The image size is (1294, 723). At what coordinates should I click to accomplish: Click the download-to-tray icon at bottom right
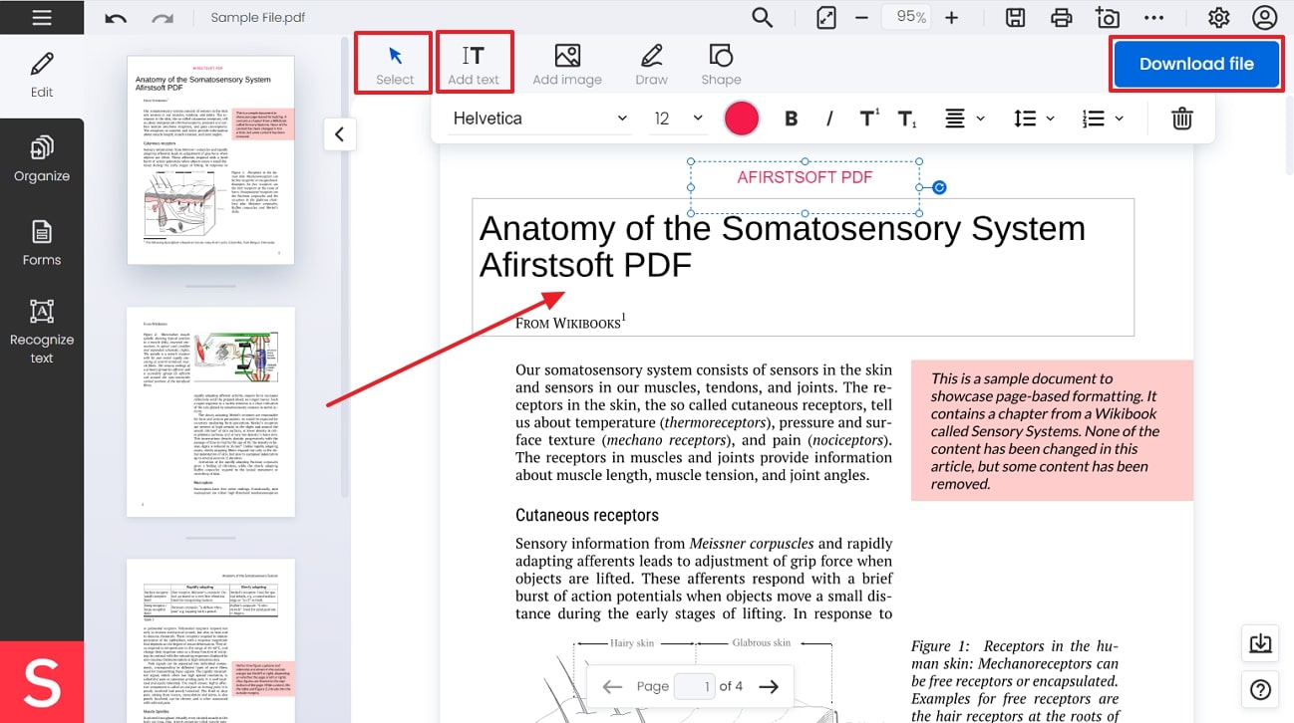tap(1261, 643)
